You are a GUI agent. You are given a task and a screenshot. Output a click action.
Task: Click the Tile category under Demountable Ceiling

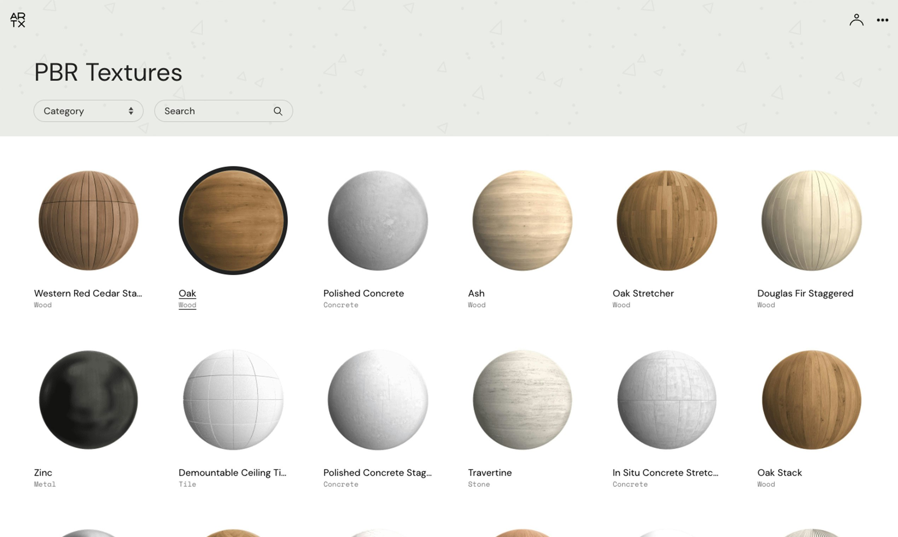pos(187,484)
